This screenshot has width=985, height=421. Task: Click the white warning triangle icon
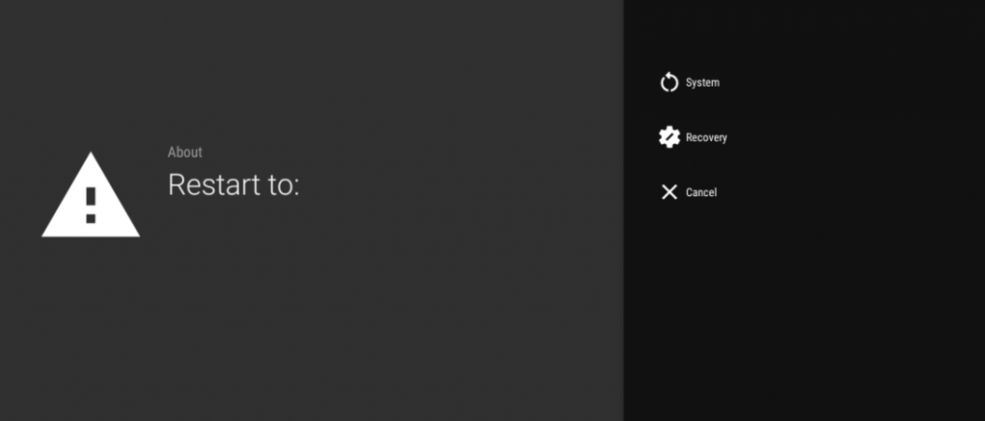90,194
